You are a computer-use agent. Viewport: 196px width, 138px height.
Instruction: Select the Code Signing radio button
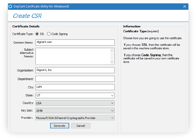(x=49, y=34)
